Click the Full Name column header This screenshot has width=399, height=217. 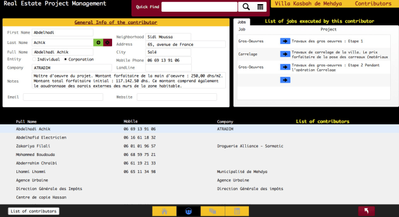click(26, 121)
